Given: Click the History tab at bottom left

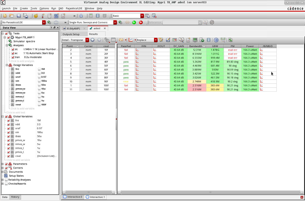Looking at the screenshot, I should pyautogui.click(x=15, y=197).
